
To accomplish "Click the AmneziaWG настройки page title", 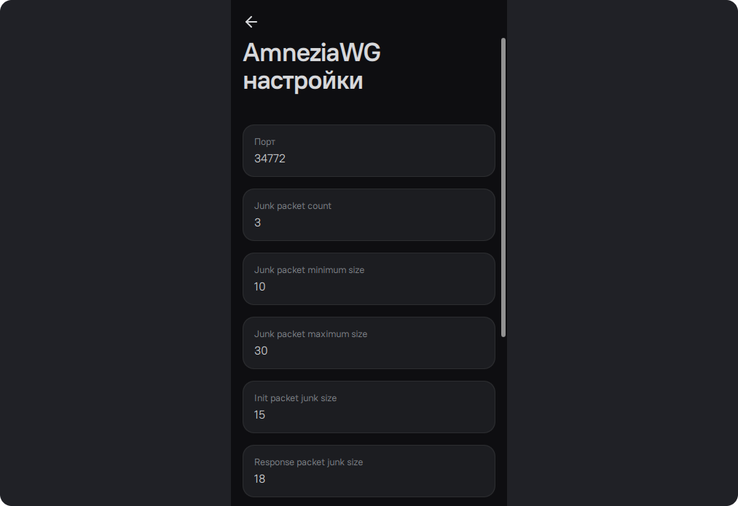I will click(312, 66).
